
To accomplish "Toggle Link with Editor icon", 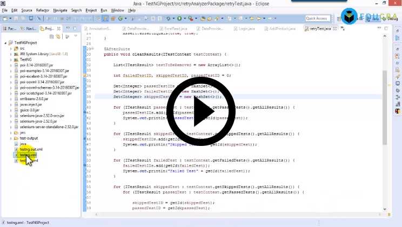I will point(58,37).
